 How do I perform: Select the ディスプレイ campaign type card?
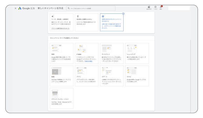112,53
